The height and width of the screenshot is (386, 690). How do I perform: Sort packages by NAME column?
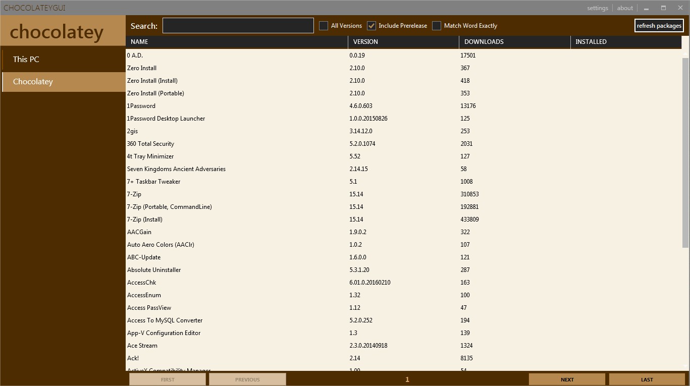[x=237, y=42]
